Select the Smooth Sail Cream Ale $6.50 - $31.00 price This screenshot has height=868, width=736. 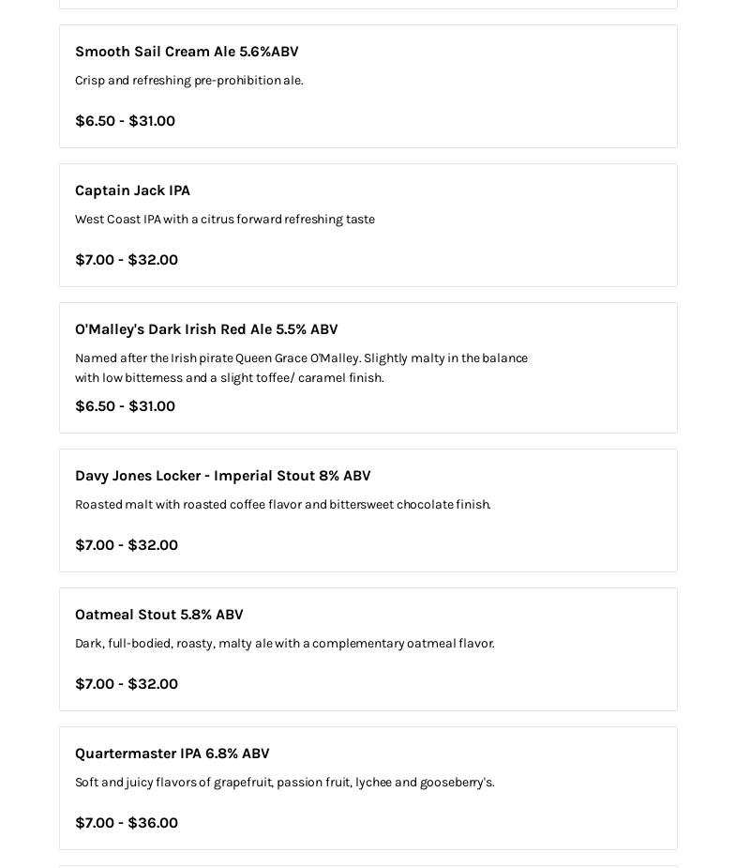tap(125, 121)
